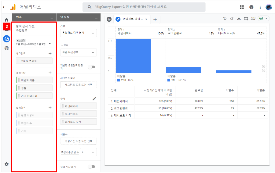Toggle 개방형 유입경로 만들기 switch
The width and height of the screenshot is (275, 173).
point(92,67)
